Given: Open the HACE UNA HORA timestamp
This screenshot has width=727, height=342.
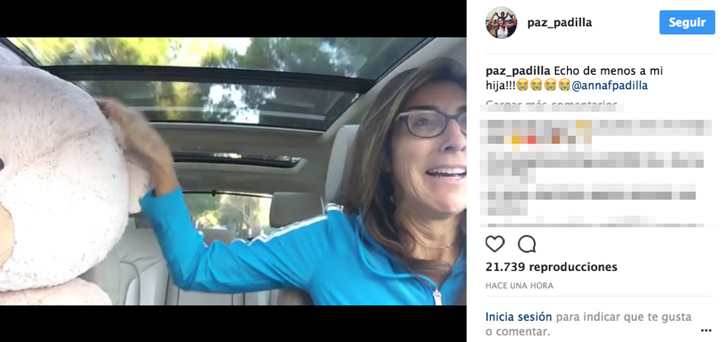Looking at the screenshot, I should click(x=519, y=285).
